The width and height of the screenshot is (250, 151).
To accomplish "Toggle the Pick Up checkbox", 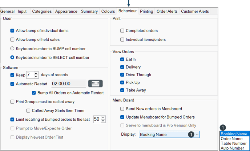I will coord(122,82).
